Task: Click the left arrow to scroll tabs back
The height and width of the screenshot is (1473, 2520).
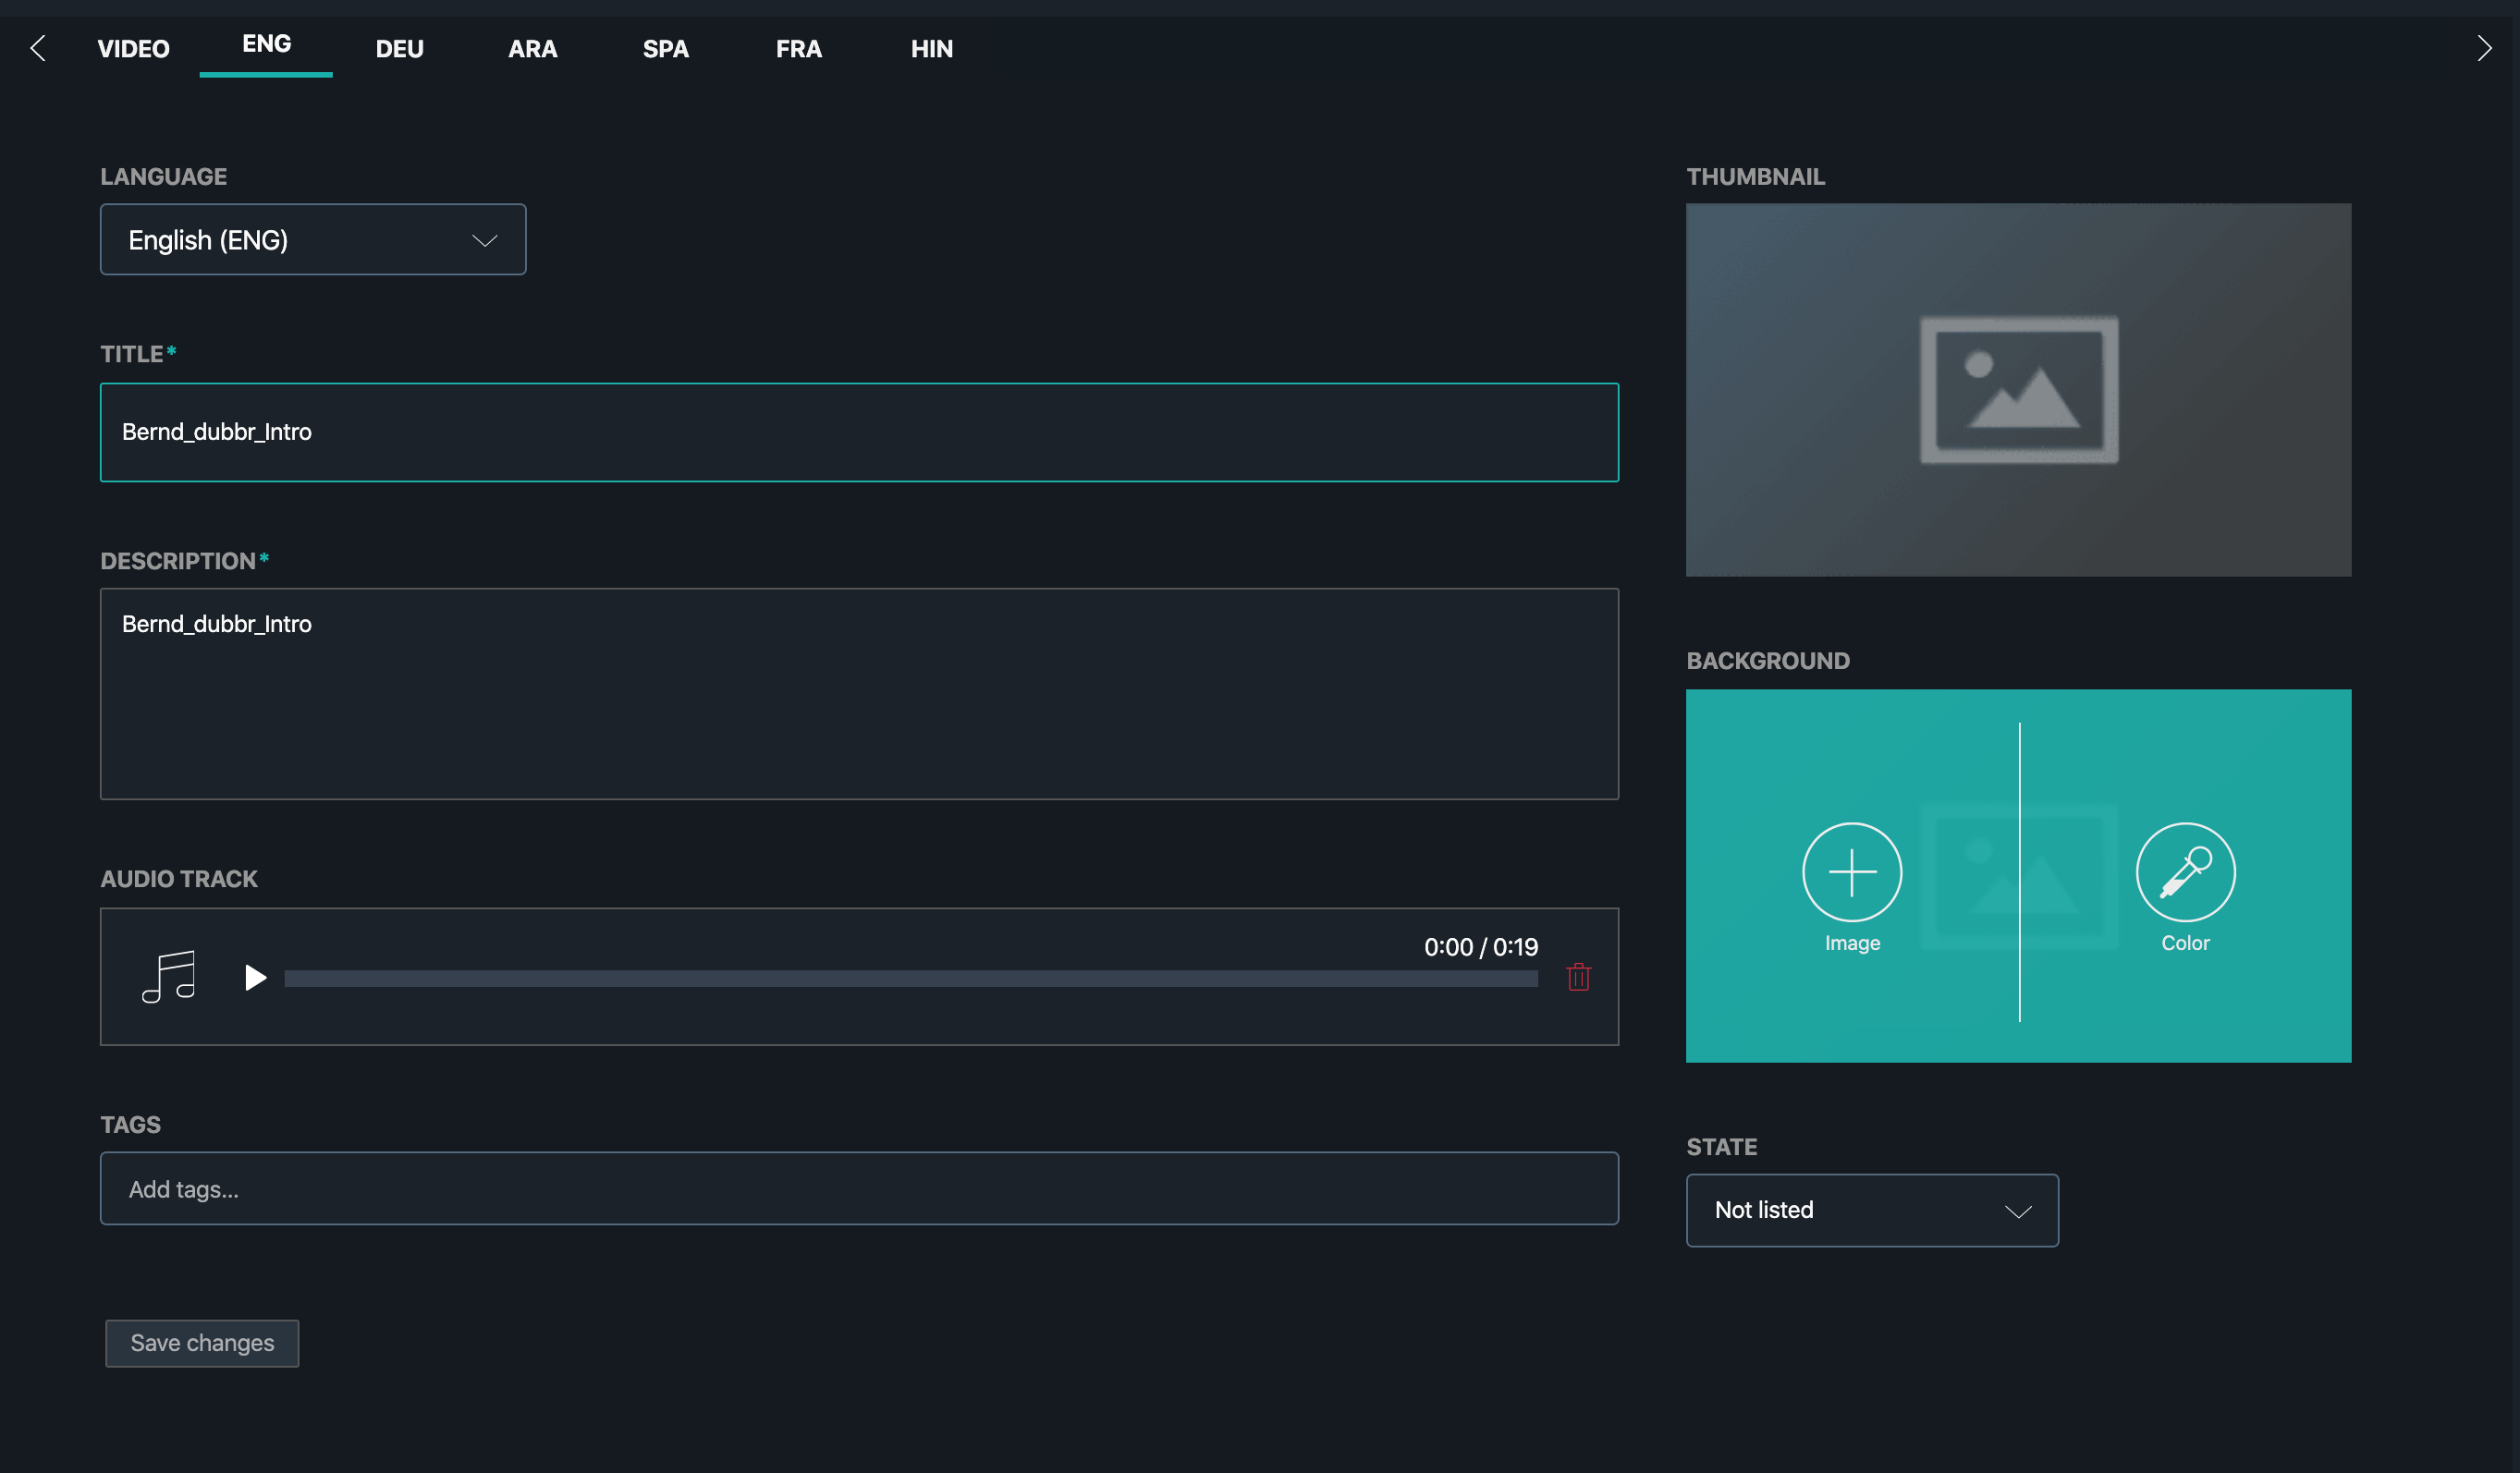Action: point(38,48)
